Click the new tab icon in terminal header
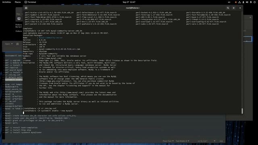This screenshot has height=145, width=258. point(26,8)
